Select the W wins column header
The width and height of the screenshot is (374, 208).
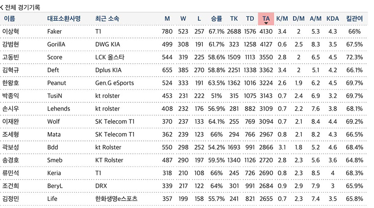coord(183,19)
